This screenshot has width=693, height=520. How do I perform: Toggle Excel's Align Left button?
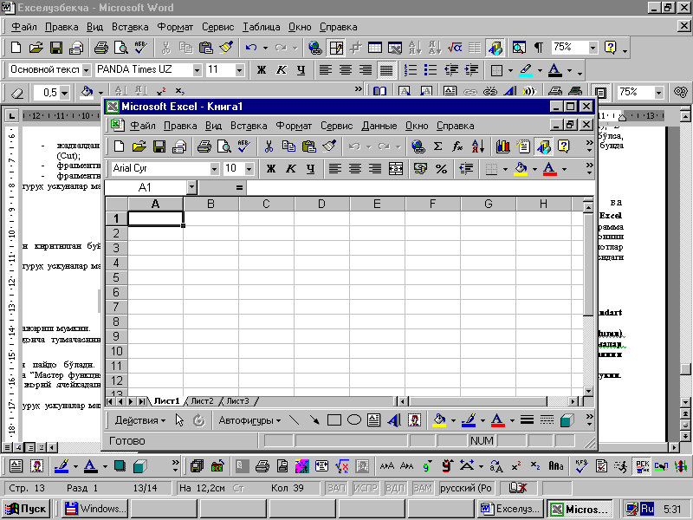click(x=335, y=168)
